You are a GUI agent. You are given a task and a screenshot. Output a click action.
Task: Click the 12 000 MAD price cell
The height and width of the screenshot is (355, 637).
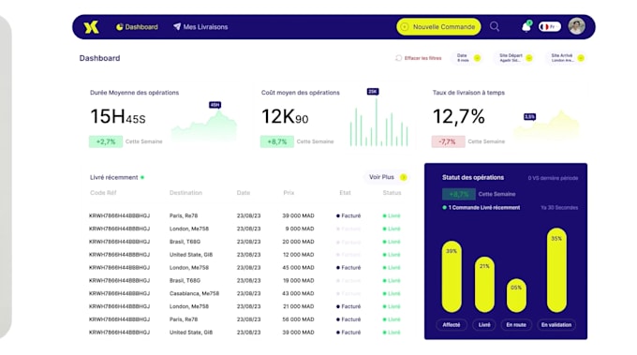[x=298, y=255]
